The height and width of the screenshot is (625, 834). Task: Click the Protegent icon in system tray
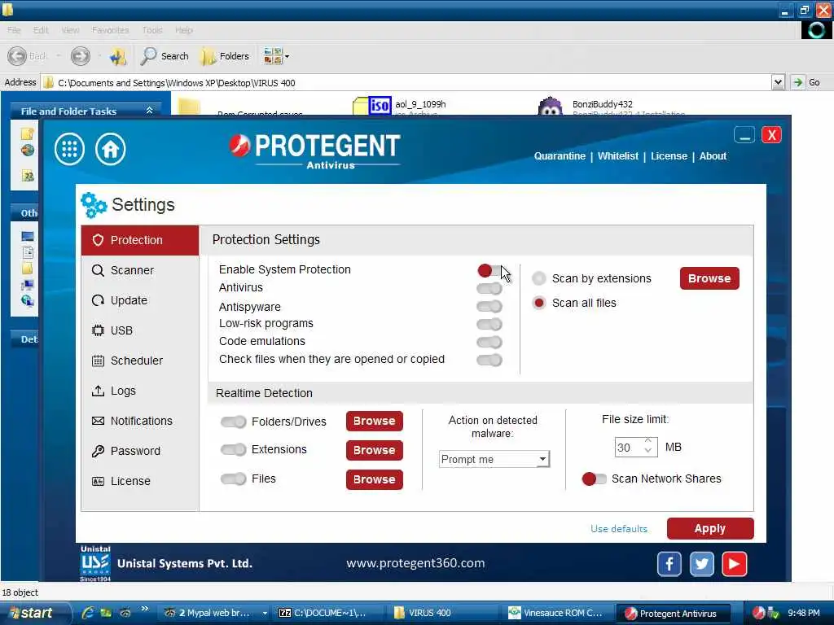point(759,613)
